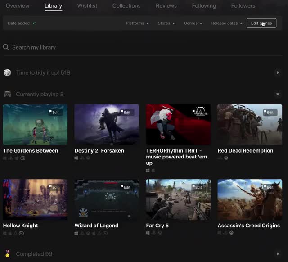Click the Red Dead Redemption cover image
Screen dimensions: 288x262
pyautogui.click(x=250, y=125)
